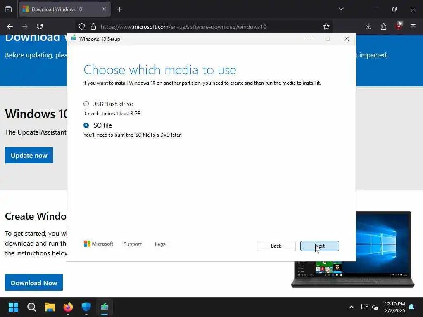
Task: Open Firefox tracking protection shield
Action: pyautogui.click(x=82, y=26)
